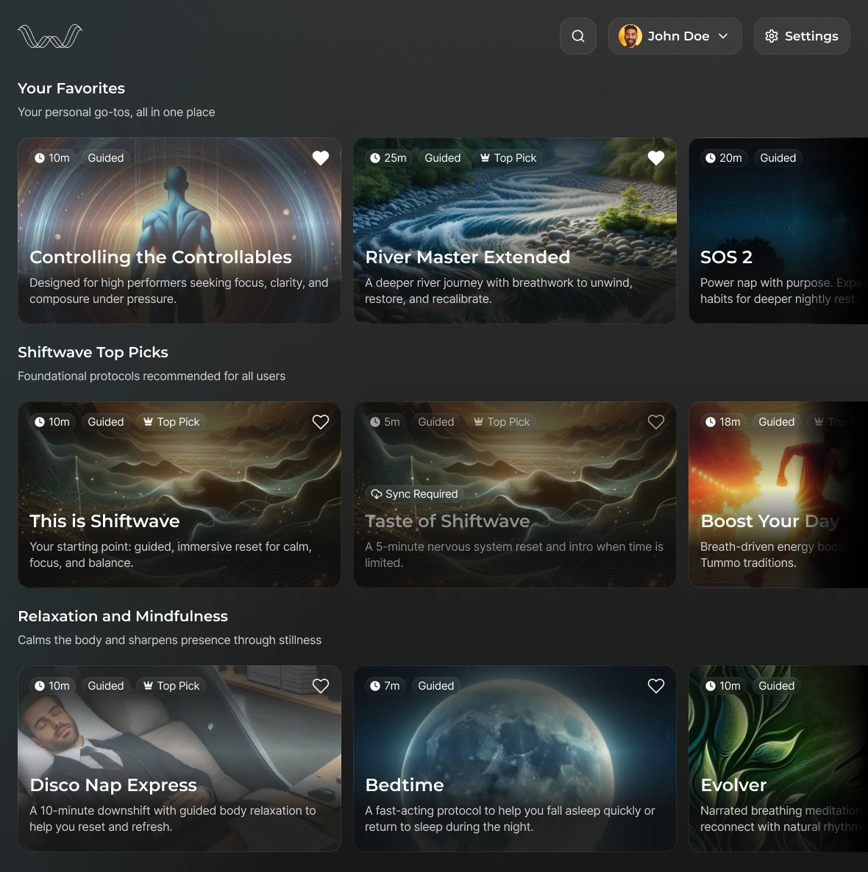Click the Top Pick crown on River Master Extended
This screenshot has height=872, width=868.
pos(485,158)
